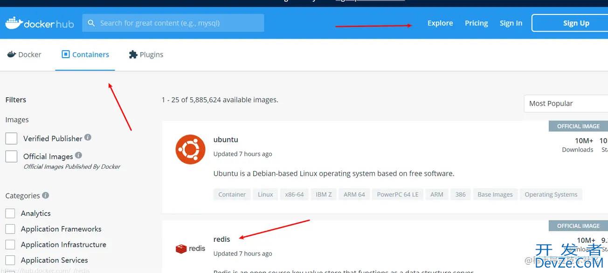This screenshot has height=273, width=608.
Task: Go to the Explore page
Action: pyautogui.click(x=440, y=23)
